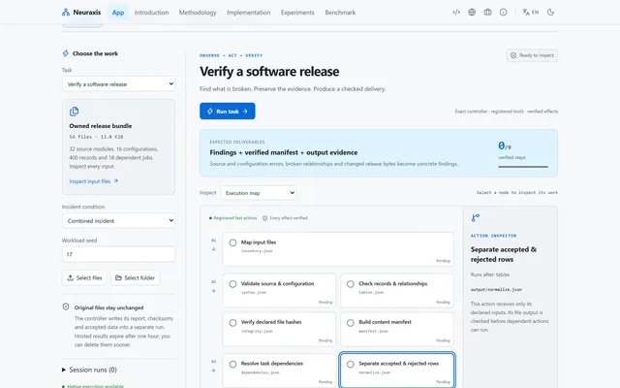Click the output/normalize.json path text
The image size is (620, 388).
click(x=496, y=289)
